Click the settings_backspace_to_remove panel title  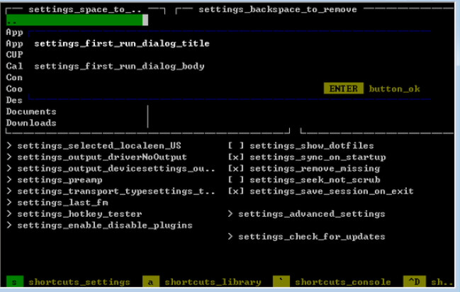[x=278, y=9]
